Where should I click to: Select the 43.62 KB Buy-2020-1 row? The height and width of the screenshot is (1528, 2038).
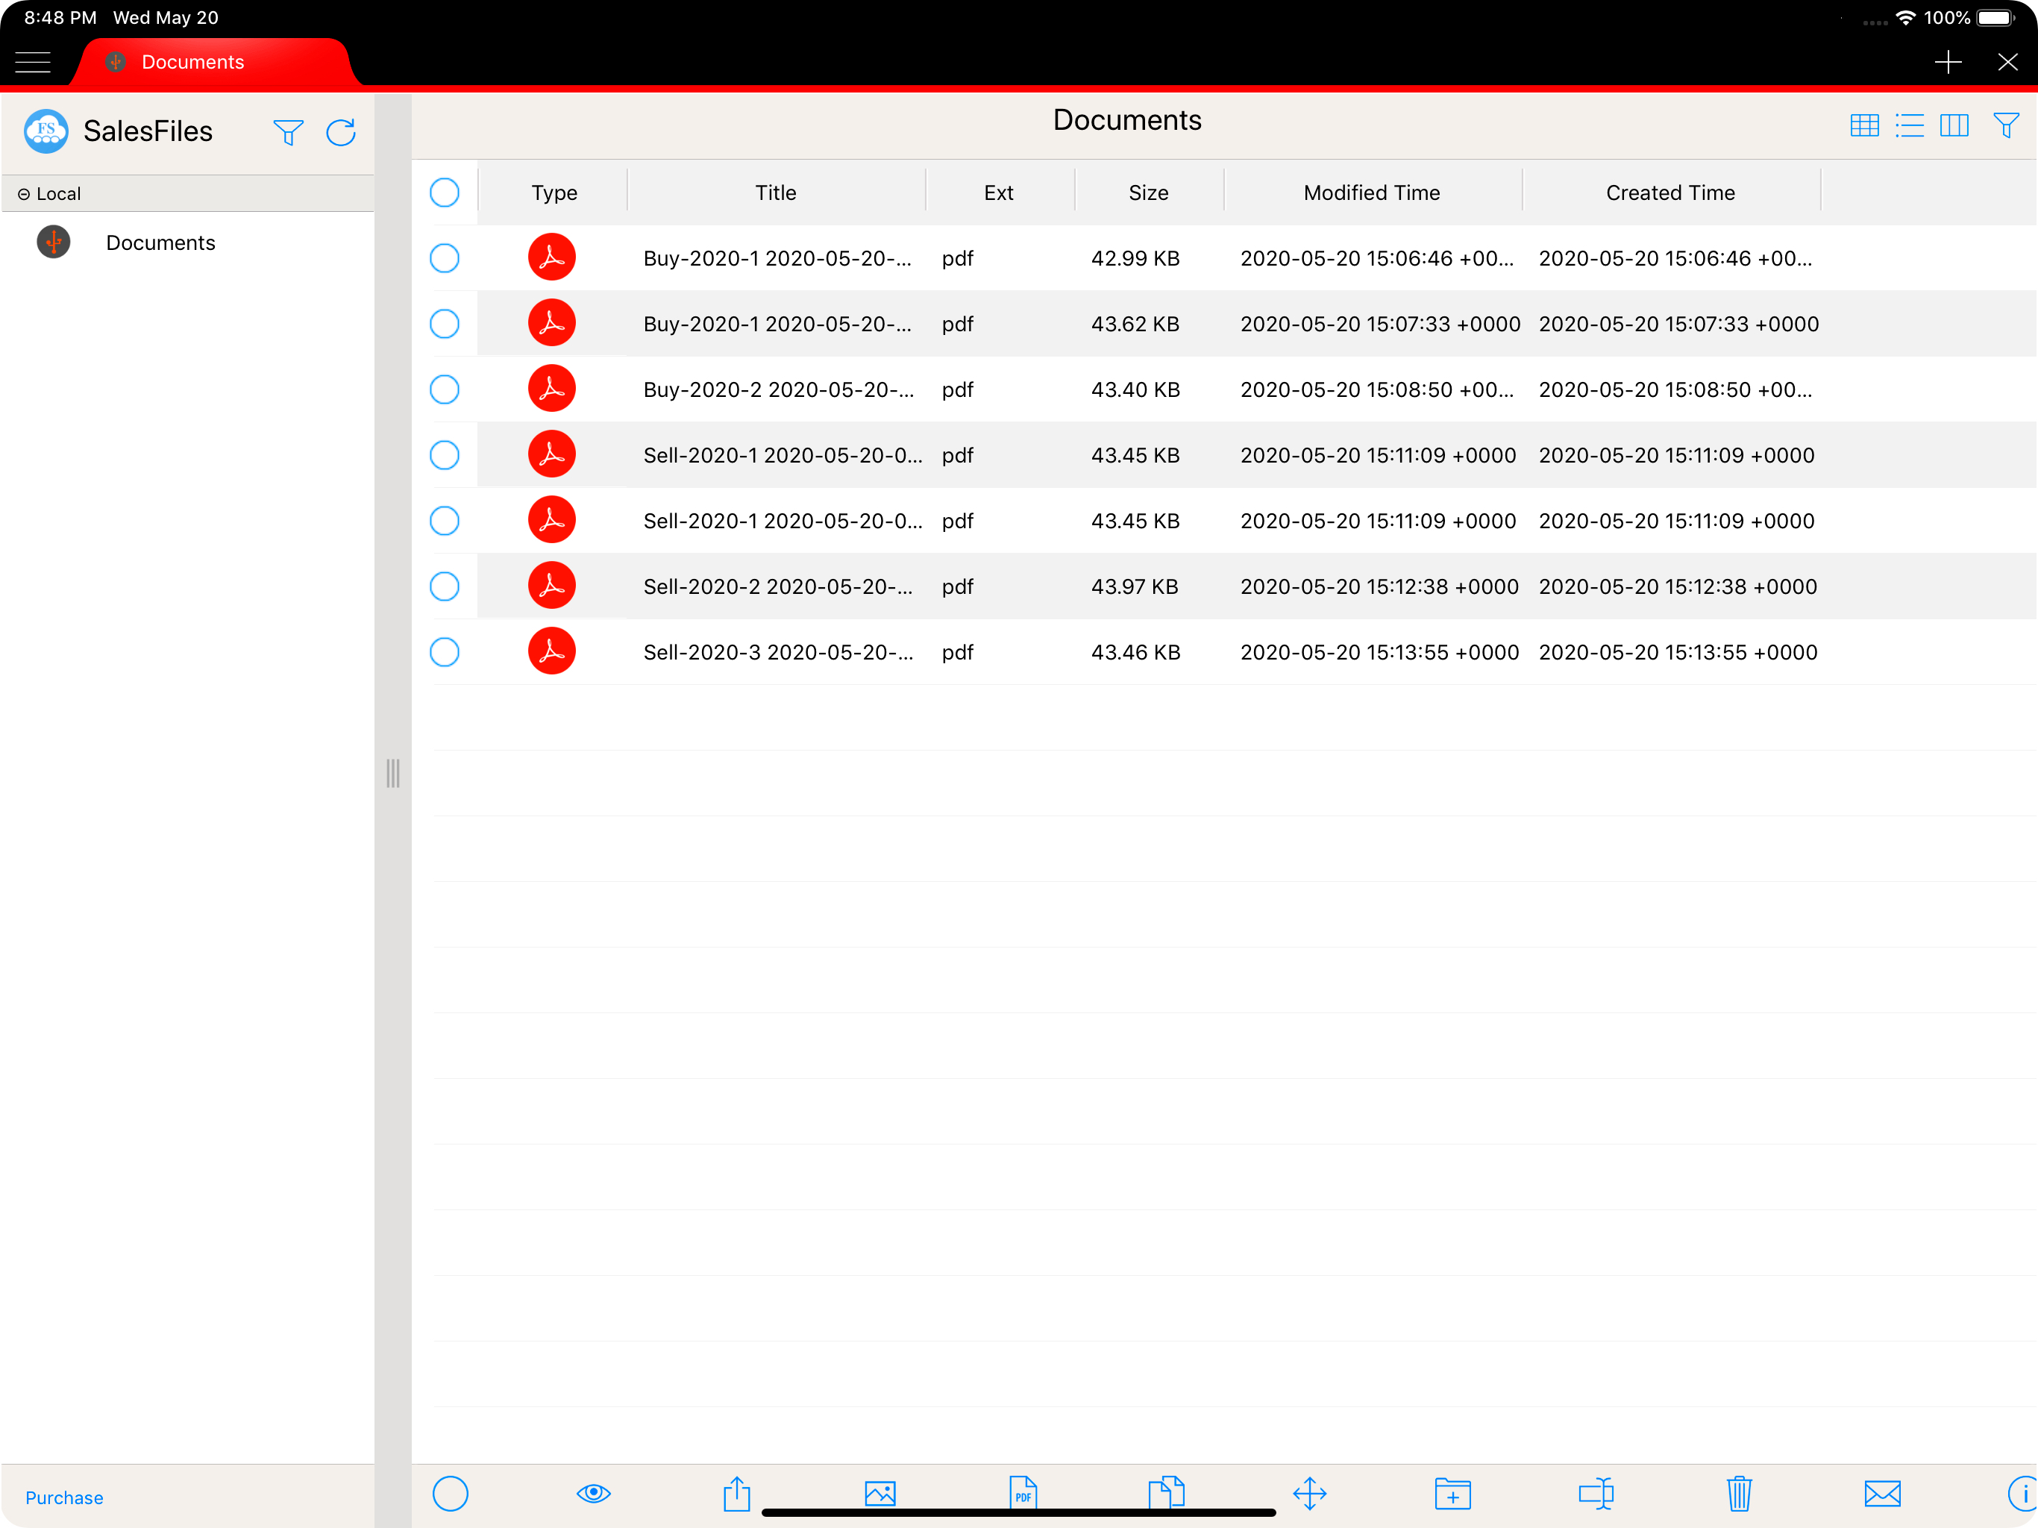tap(444, 324)
